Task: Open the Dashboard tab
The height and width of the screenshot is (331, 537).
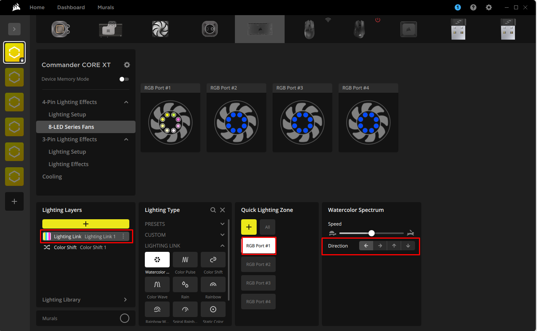Action: point(70,7)
